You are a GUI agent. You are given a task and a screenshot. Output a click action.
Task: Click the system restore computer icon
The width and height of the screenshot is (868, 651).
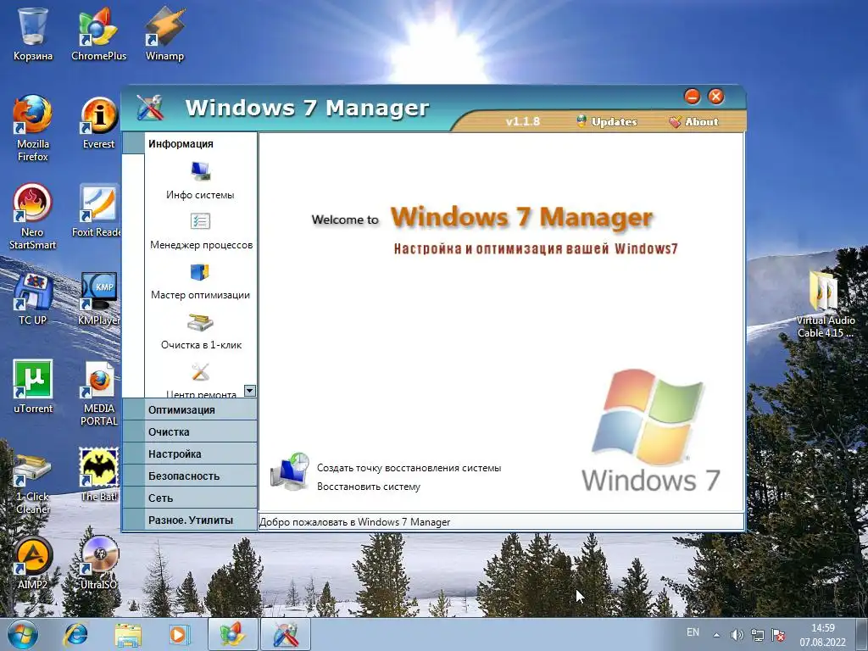tap(290, 471)
